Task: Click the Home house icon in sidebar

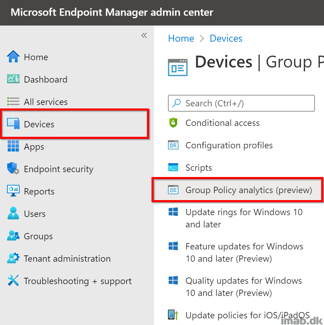Action: click(13, 57)
